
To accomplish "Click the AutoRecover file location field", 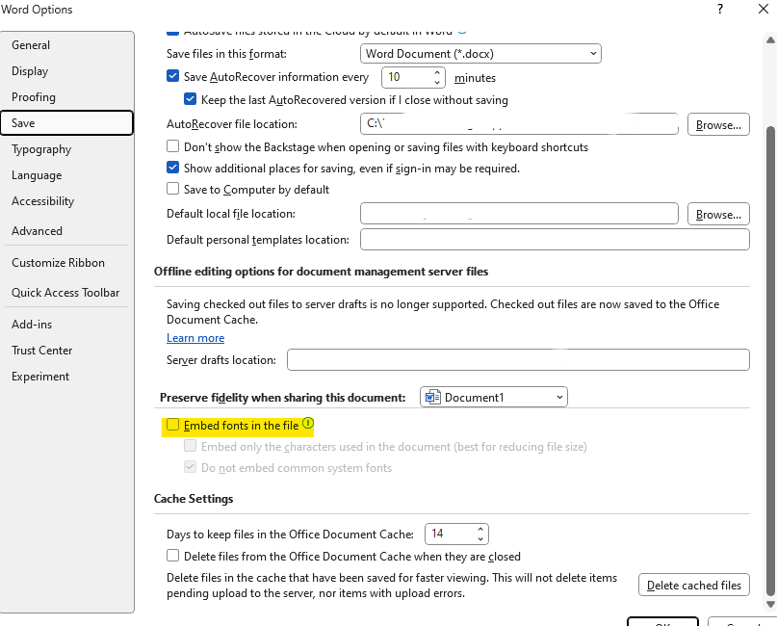I will [x=519, y=124].
